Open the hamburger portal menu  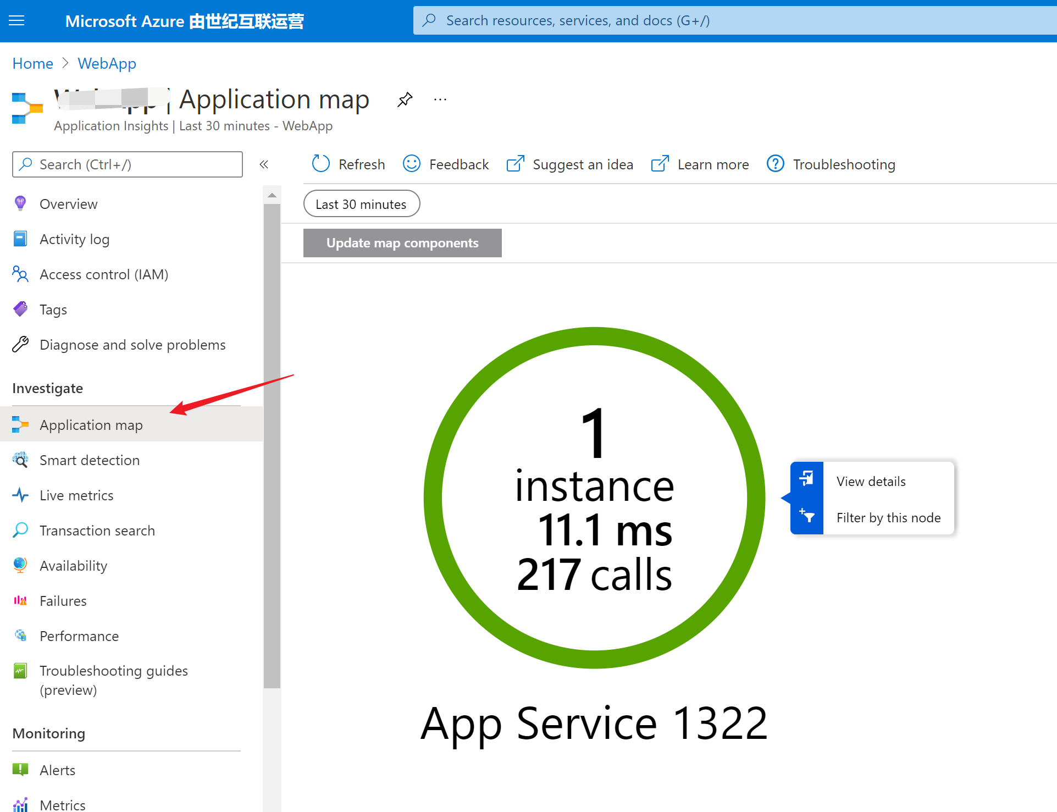coord(17,21)
